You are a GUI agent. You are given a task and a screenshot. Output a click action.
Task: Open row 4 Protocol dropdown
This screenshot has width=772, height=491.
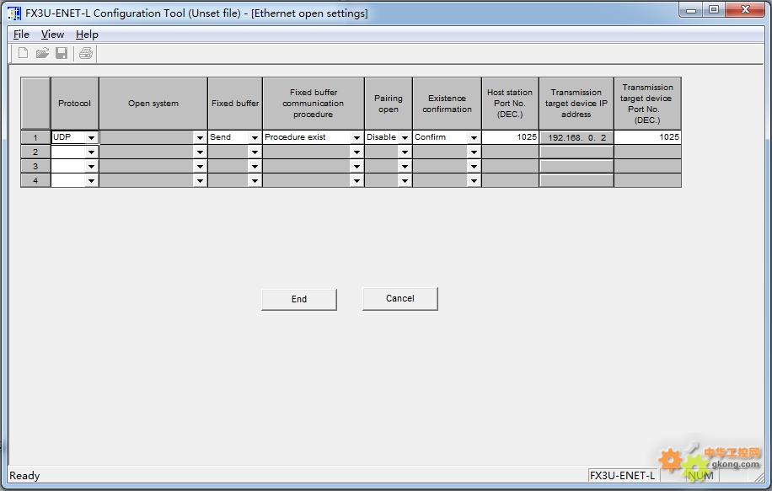(x=91, y=181)
